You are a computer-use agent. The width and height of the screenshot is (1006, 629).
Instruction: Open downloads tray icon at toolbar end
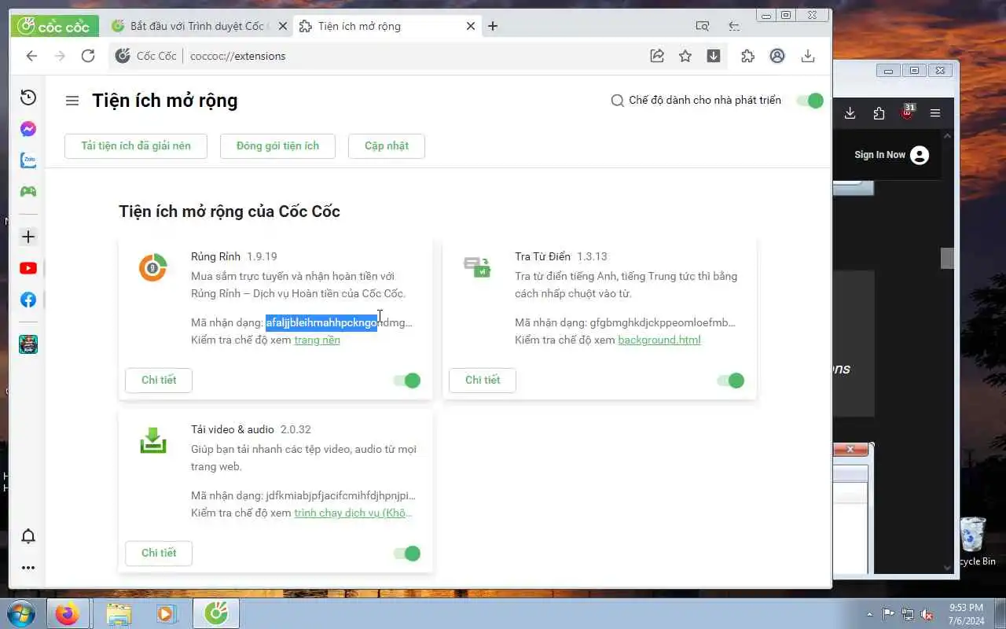[x=807, y=56]
